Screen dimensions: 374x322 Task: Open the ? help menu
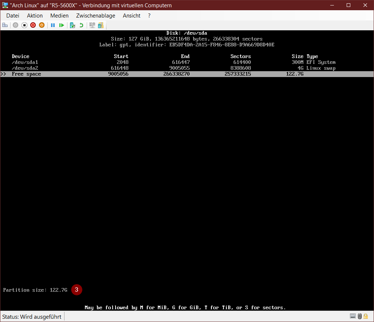click(149, 16)
